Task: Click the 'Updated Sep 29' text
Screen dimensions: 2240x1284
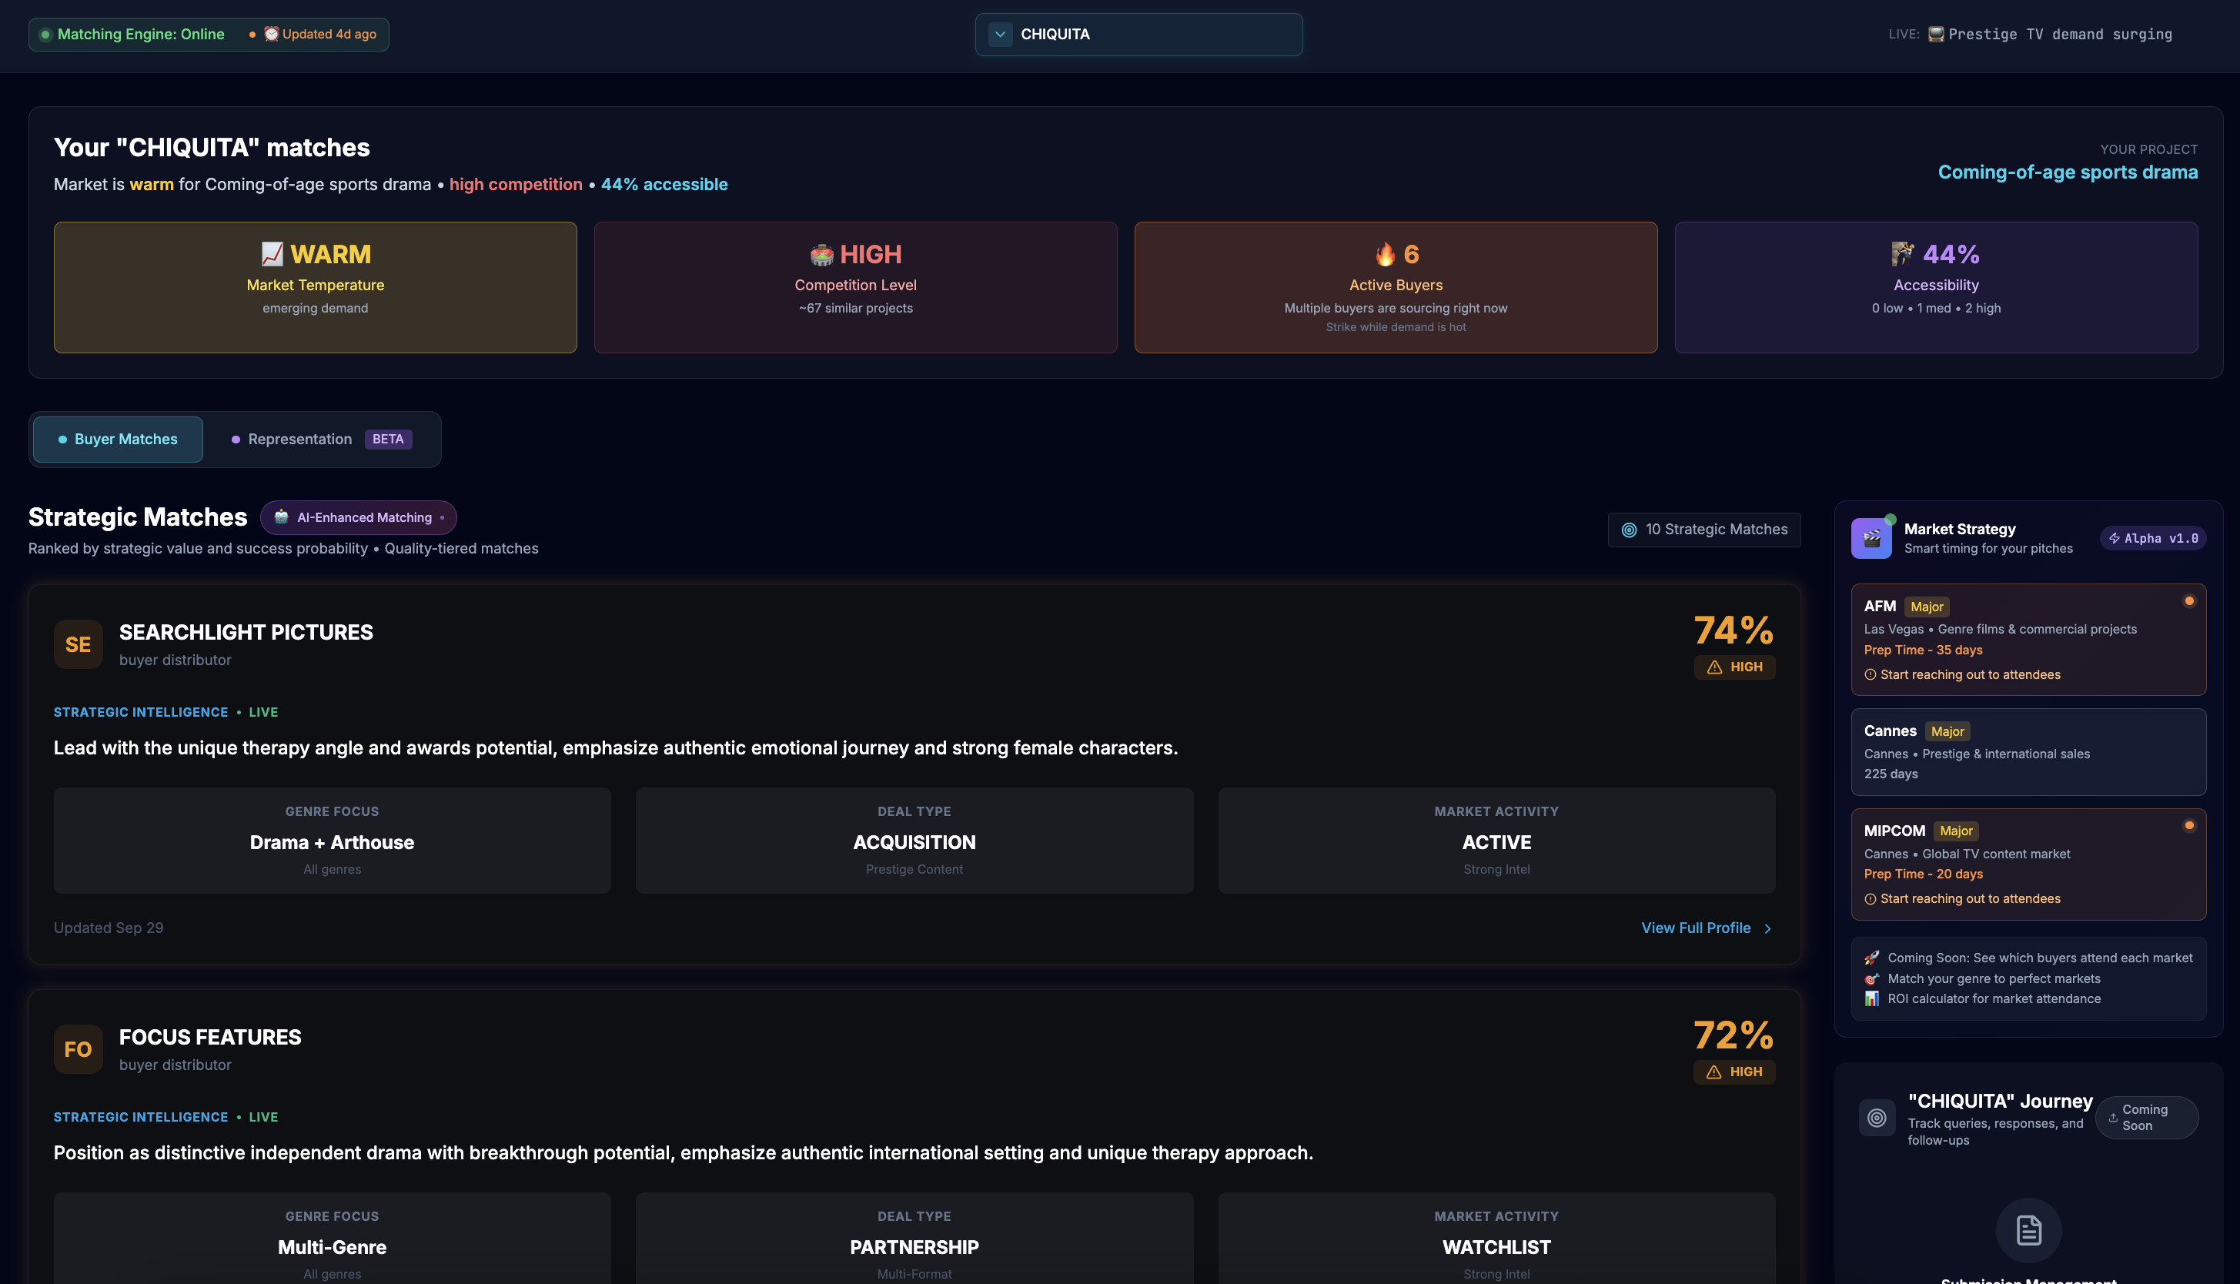Action: click(x=109, y=928)
